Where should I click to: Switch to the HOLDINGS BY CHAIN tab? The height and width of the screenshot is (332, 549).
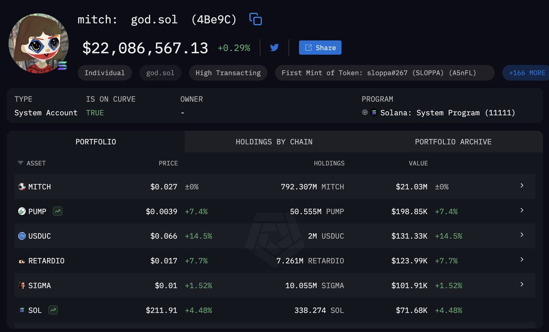click(274, 142)
